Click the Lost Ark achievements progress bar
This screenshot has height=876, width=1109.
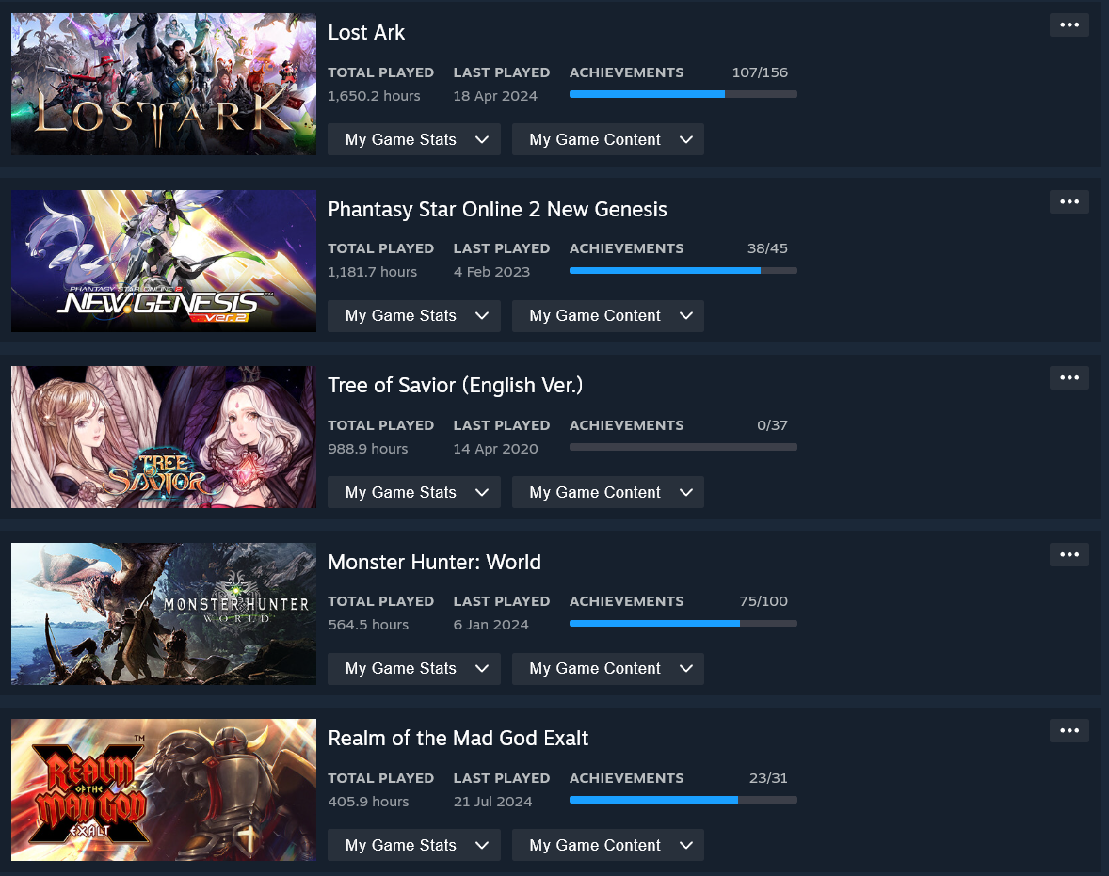(x=683, y=94)
